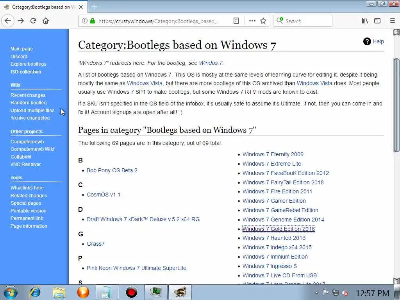Open Explore bootlegs in sidebar

click(x=28, y=64)
